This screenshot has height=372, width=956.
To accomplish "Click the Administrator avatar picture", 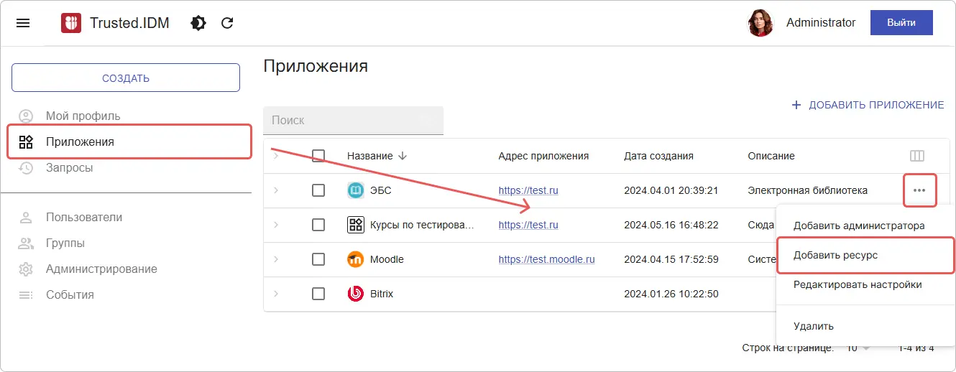I will coord(760,23).
